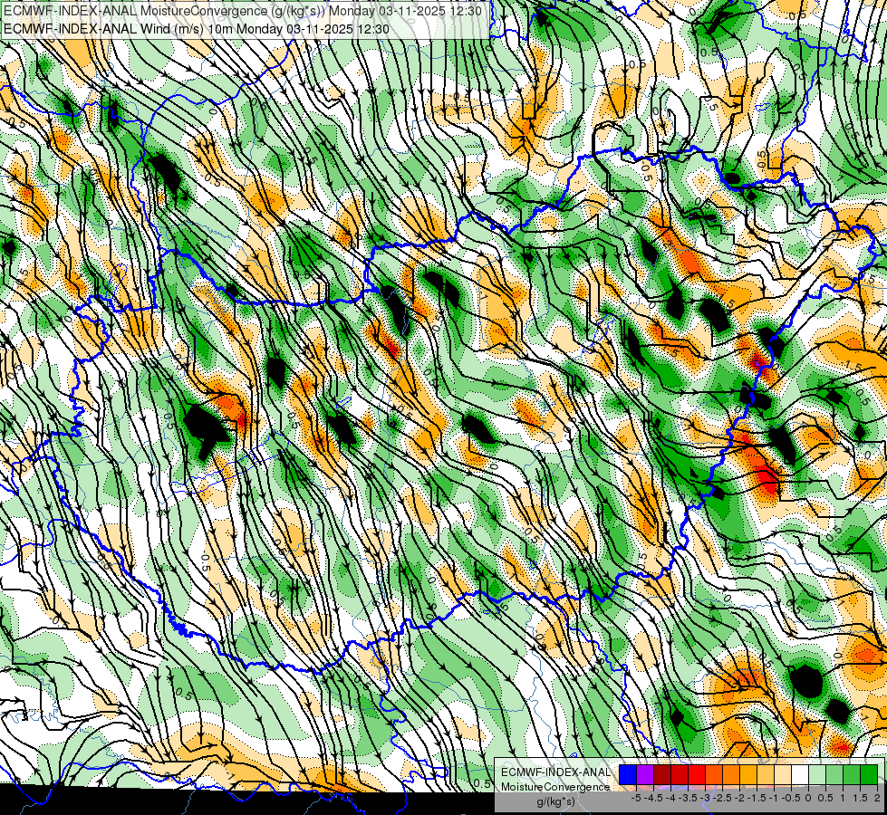The height and width of the screenshot is (815, 887).
Task: Click the -5 legend tick label
Action: pos(636,798)
